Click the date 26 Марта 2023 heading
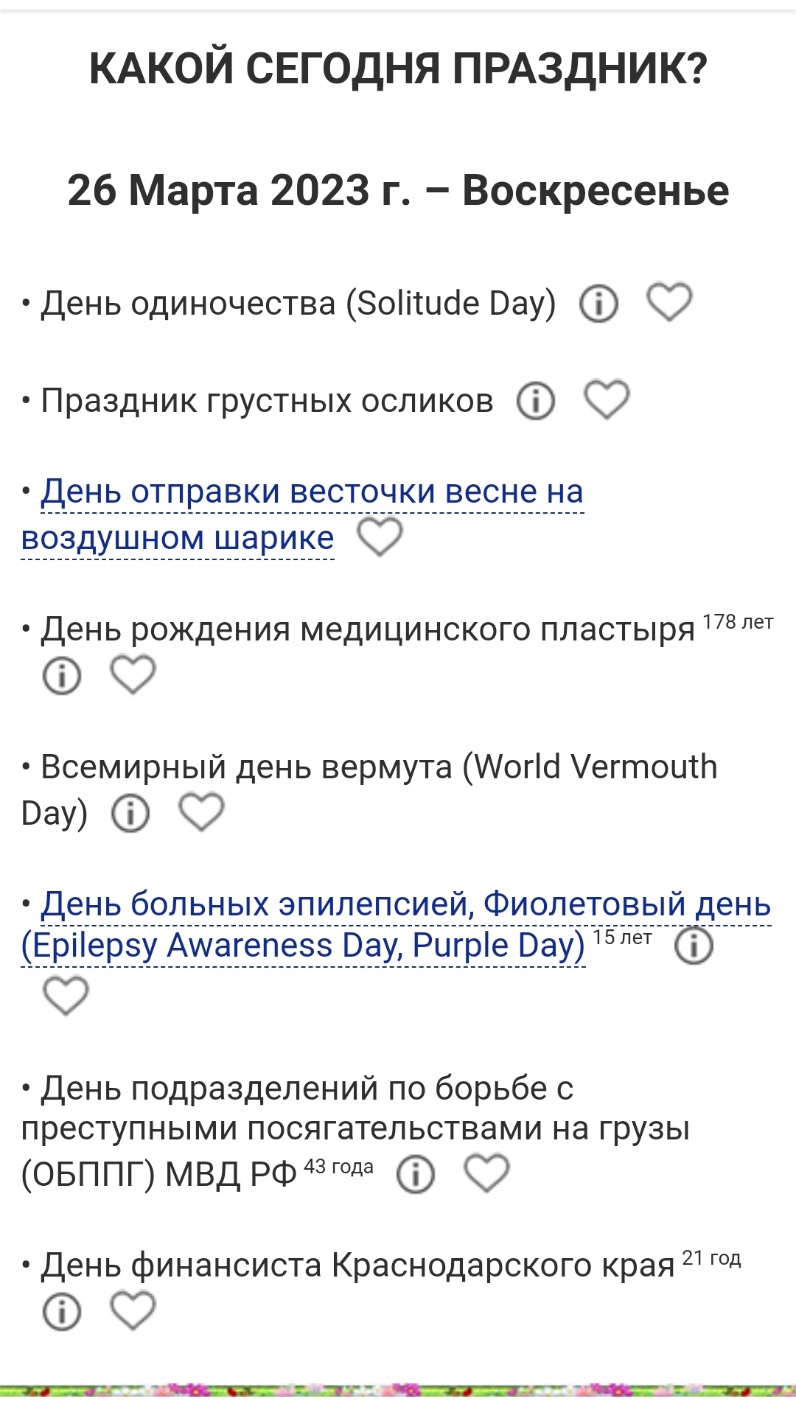This screenshot has width=796, height=1407. point(398,191)
